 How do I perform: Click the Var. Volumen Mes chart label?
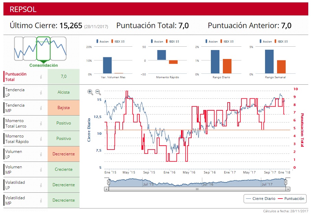pos(113,77)
